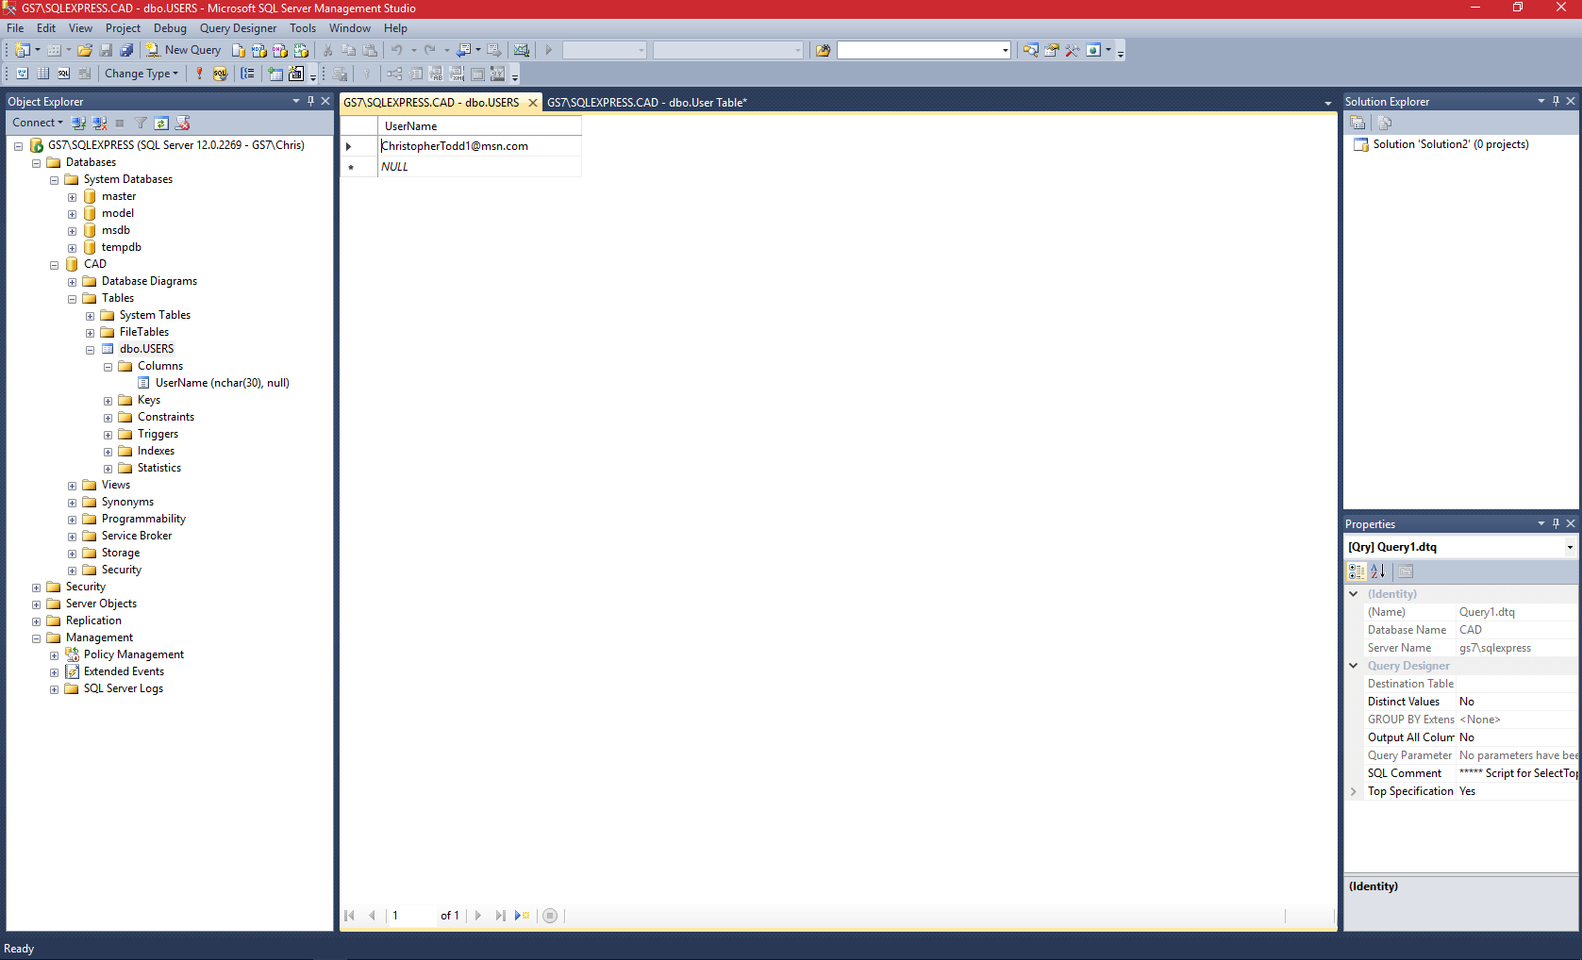Click the Categorized icon in Properties panel
The height and width of the screenshot is (960, 1582).
(x=1357, y=571)
